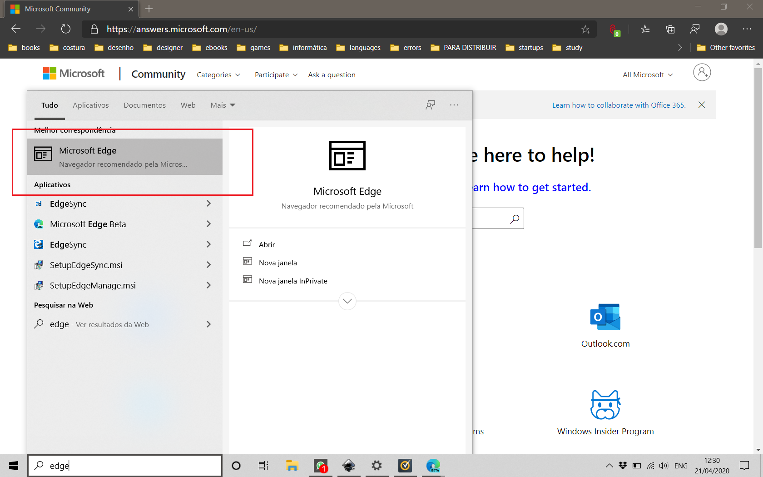Click Ask a question link
Viewport: 763px width, 477px height.
pos(332,75)
